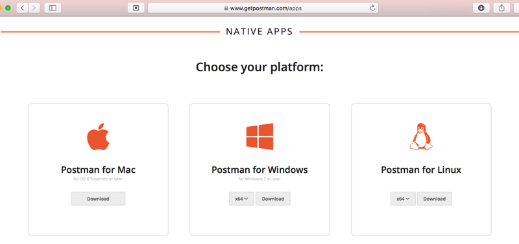This screenshot has height=244, width=519.
Task: Download Postman for Mac
Action: click(x=99, y=199)
